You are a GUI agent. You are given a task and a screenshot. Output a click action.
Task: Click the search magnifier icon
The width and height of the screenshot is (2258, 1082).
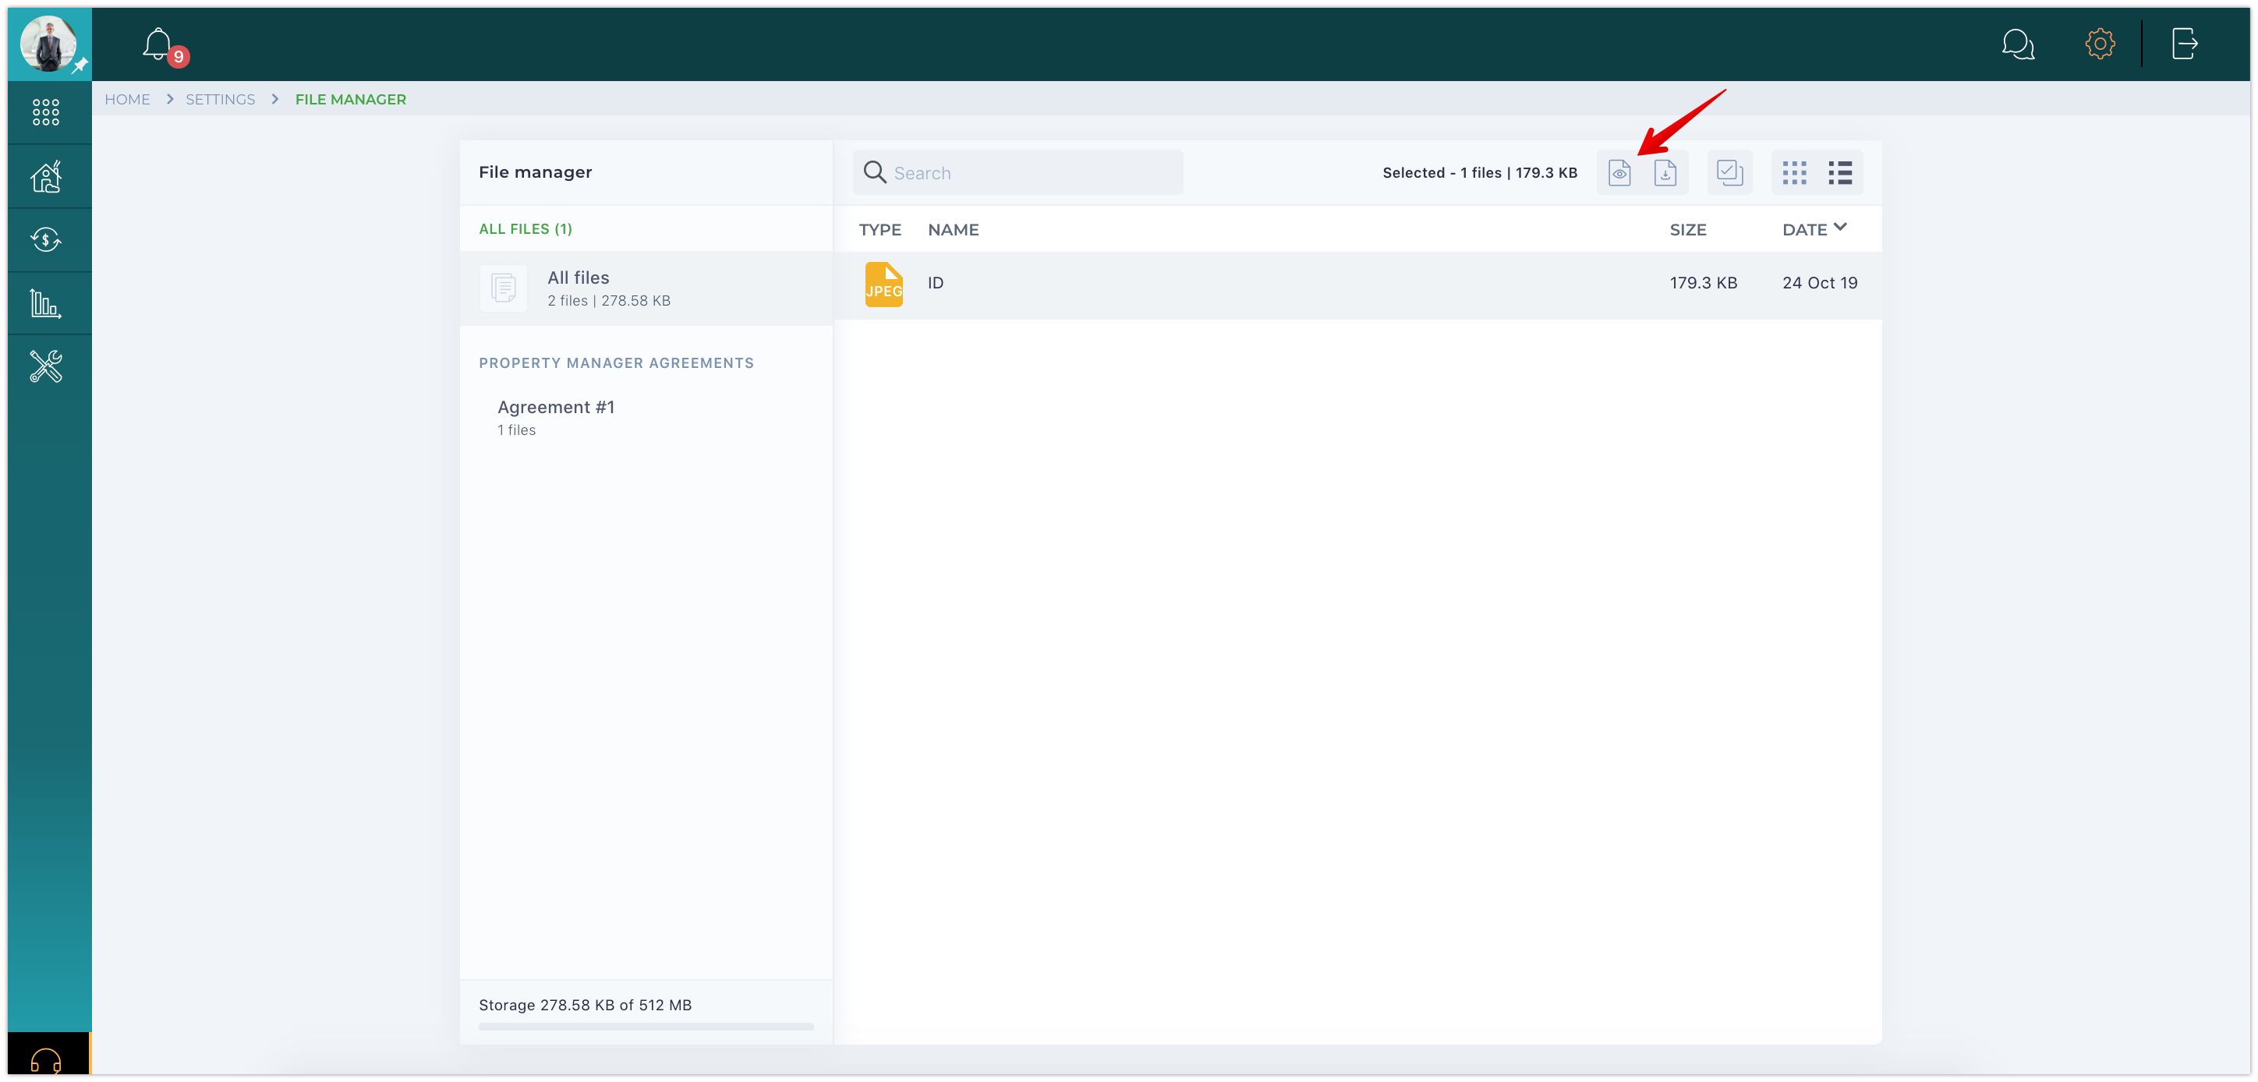[875, 171]
